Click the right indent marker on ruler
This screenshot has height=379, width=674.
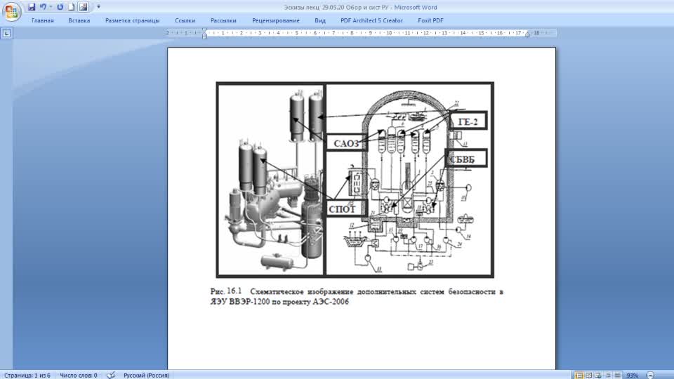(x=527, y=35)
